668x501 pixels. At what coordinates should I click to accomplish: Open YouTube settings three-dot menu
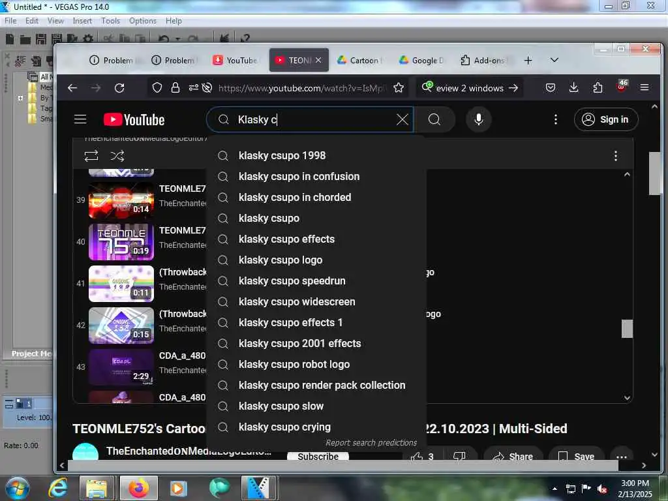556,120
